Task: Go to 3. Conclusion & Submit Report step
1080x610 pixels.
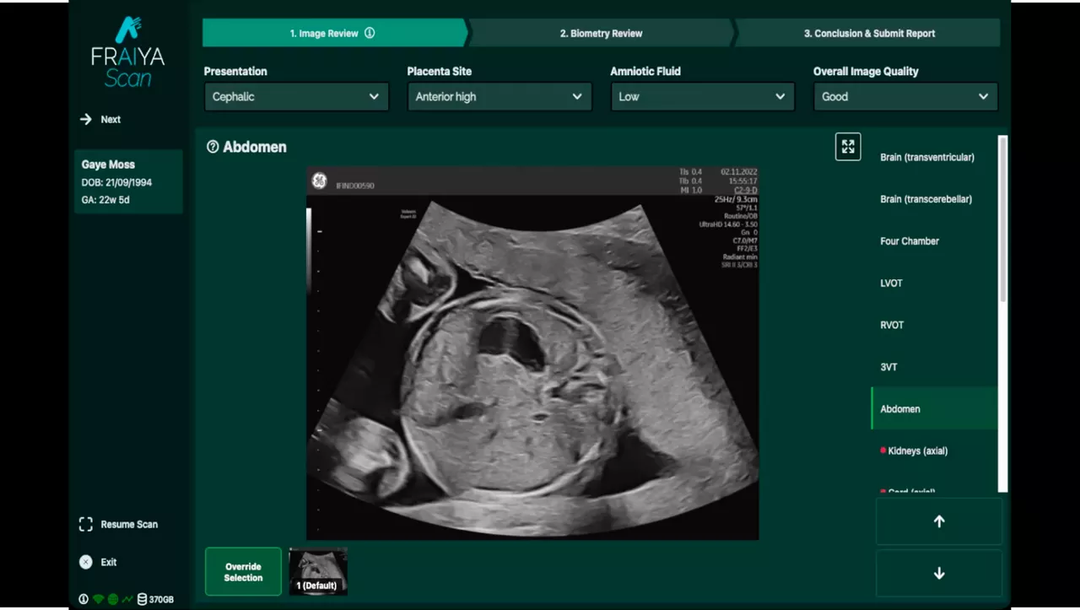Action: [x=869, y=33]
